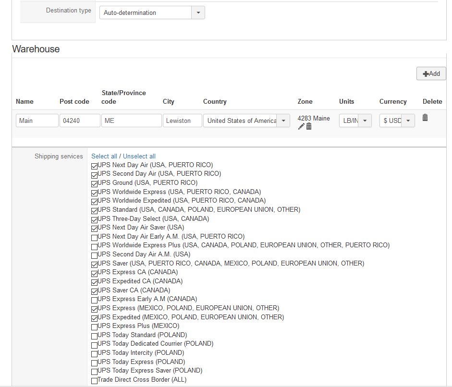Click Unselect all shipping services link

click(139, 156)
